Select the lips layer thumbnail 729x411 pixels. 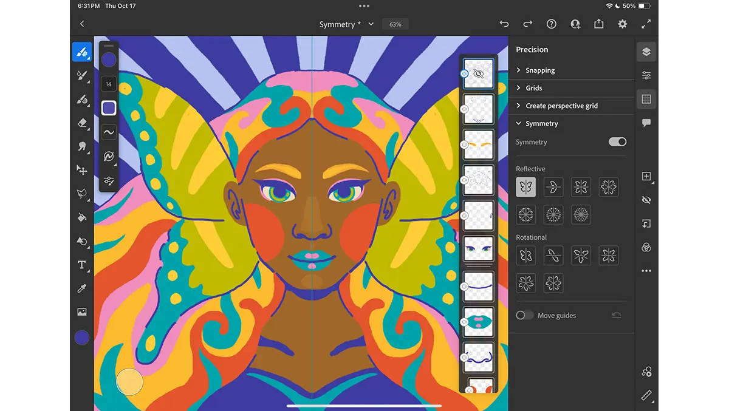coord(479,322)
